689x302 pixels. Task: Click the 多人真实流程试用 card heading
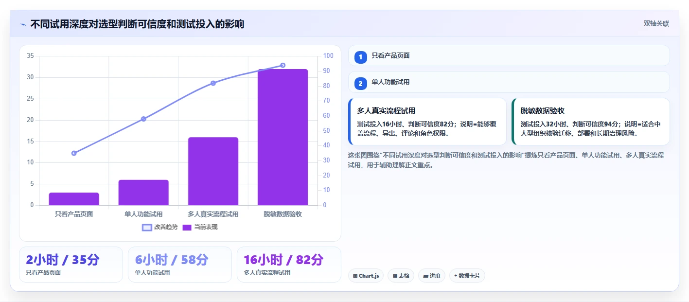coord(386,111)
